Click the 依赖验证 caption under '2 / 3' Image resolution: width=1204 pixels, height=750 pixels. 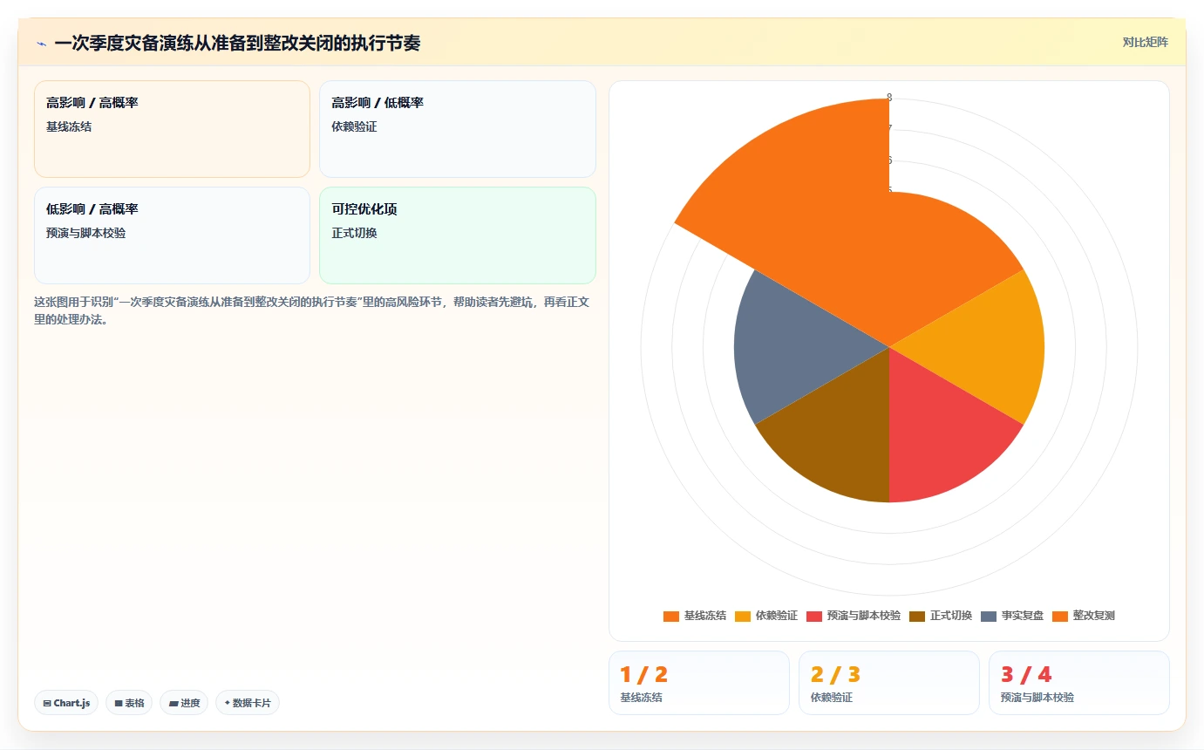832,698
